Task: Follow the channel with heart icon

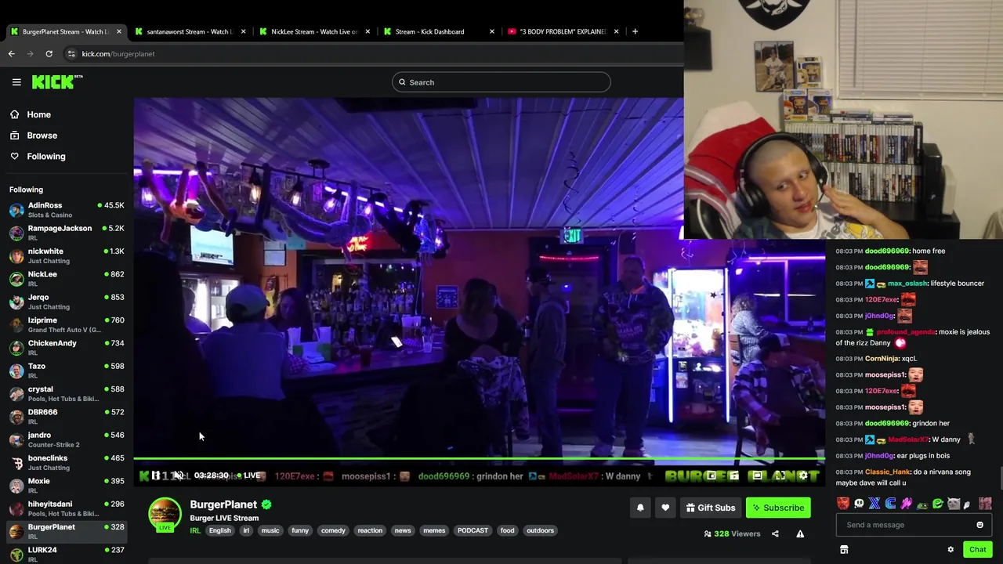Action: 665,508
